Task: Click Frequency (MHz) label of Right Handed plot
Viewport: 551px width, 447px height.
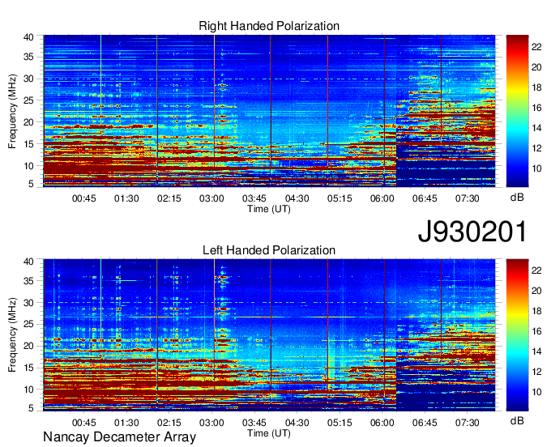Action: tap(12, 111)
